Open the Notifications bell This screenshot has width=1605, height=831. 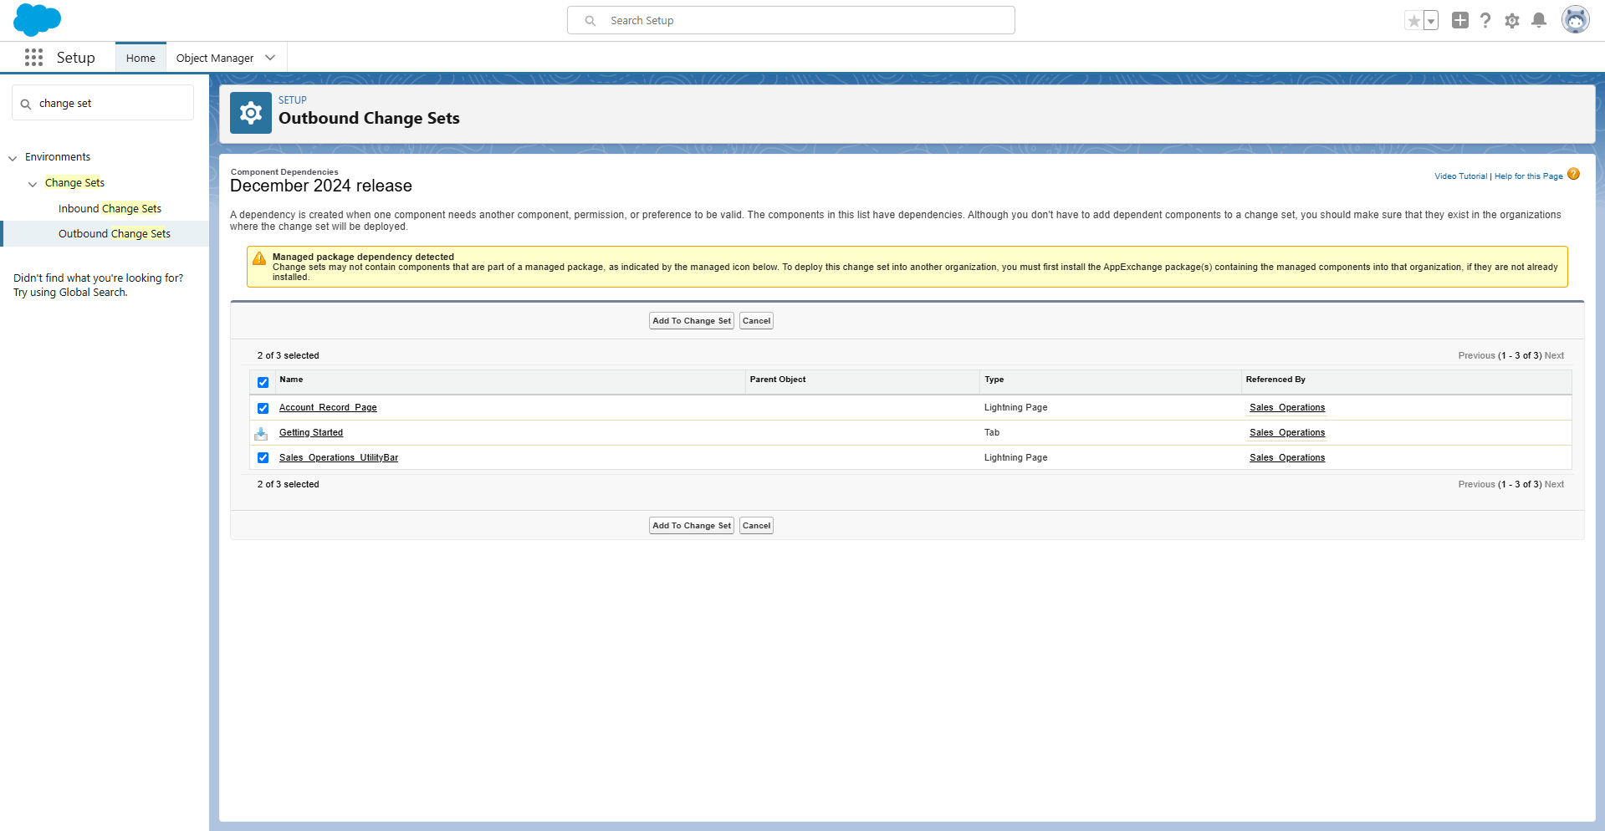1538,21
